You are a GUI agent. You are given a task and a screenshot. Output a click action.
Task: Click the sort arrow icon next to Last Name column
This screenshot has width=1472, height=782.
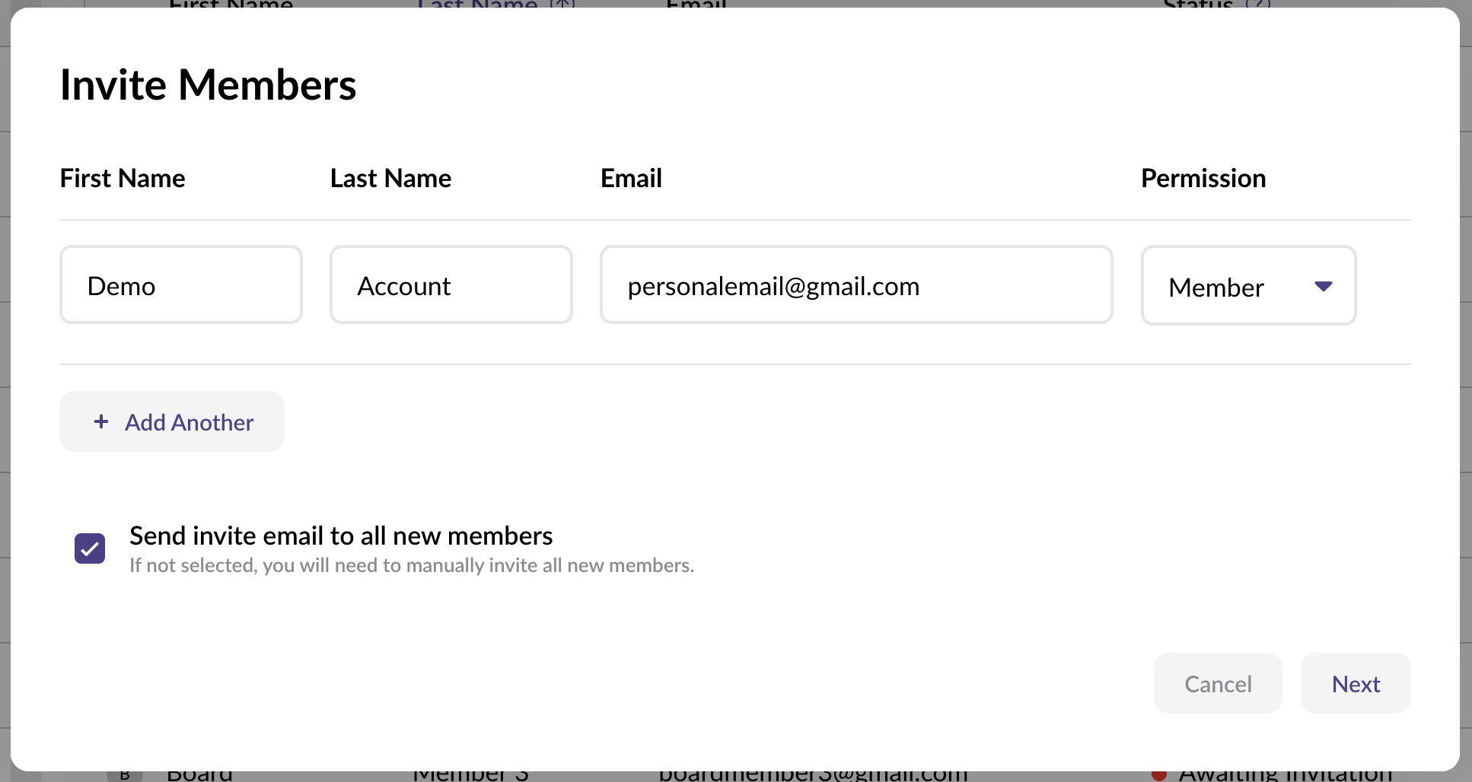tap(562, 4)
